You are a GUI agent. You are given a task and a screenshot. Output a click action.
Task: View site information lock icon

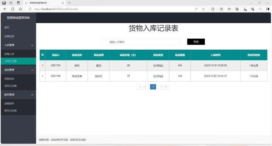click(30, 9)
